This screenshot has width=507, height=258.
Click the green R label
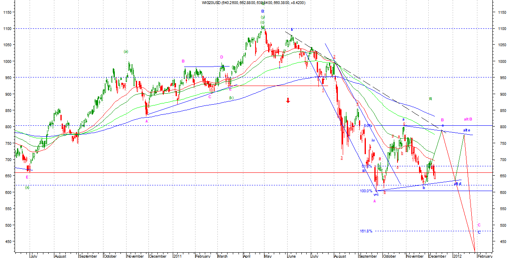pyautogui.click(x=430, y=99)
